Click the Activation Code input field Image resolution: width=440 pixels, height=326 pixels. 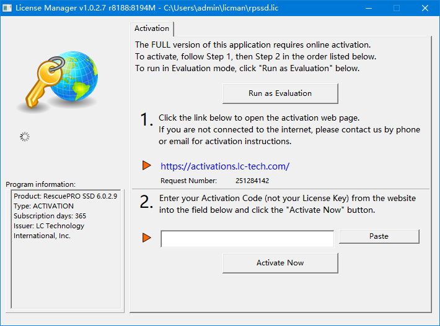(247, 239)
